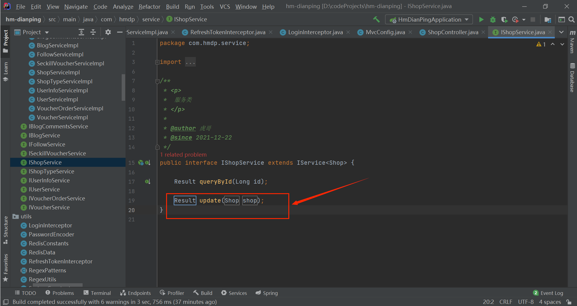Change indent setting 4 spaces
The height and width of the screenshot is (306, 577).
[550, 302]
